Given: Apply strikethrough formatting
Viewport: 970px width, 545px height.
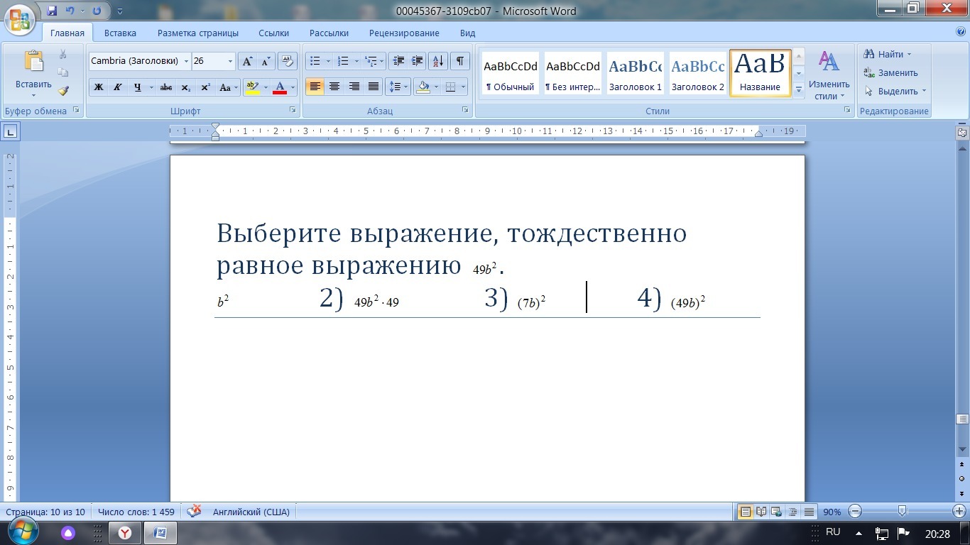Looking at the screenshot, I should (x=166, y=87).
